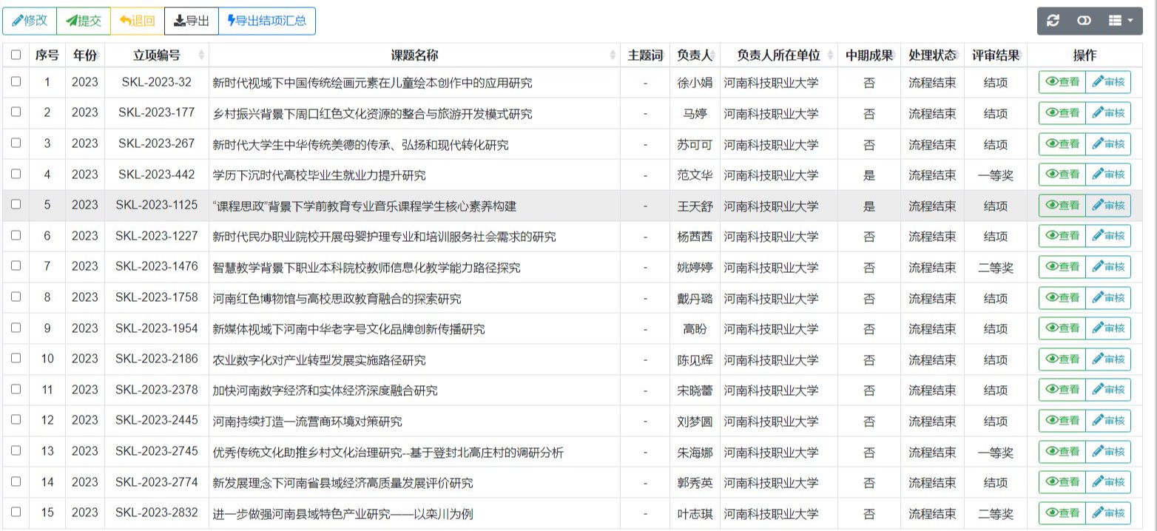Image resolution: width=1157 pixels, height=531 pixels.
Task: Click the 退回 return button
Action: [x=137, y=21]
